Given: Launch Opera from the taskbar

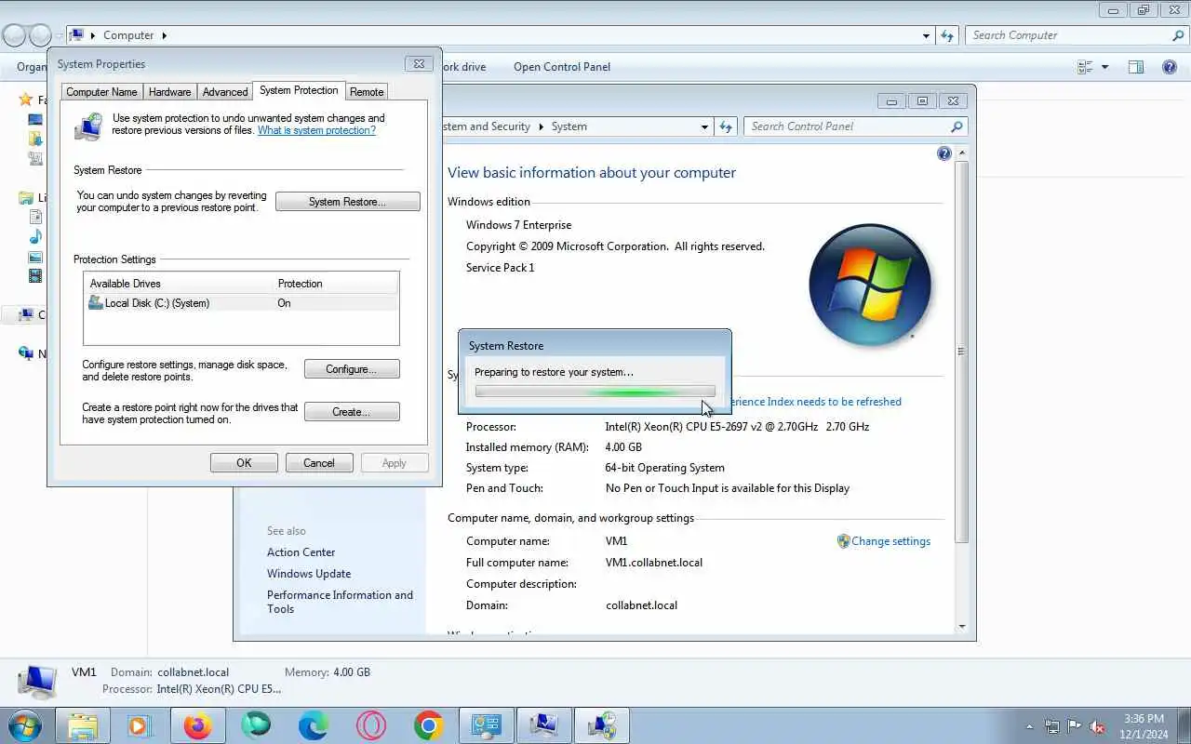Looking at the screenshot, I should [371, 725].
